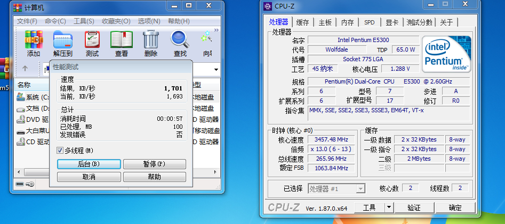Image resolution: width=505 pixels, height=224 pixels.
Task: Click the 1,701 result speed value
Action: [173, 88]
